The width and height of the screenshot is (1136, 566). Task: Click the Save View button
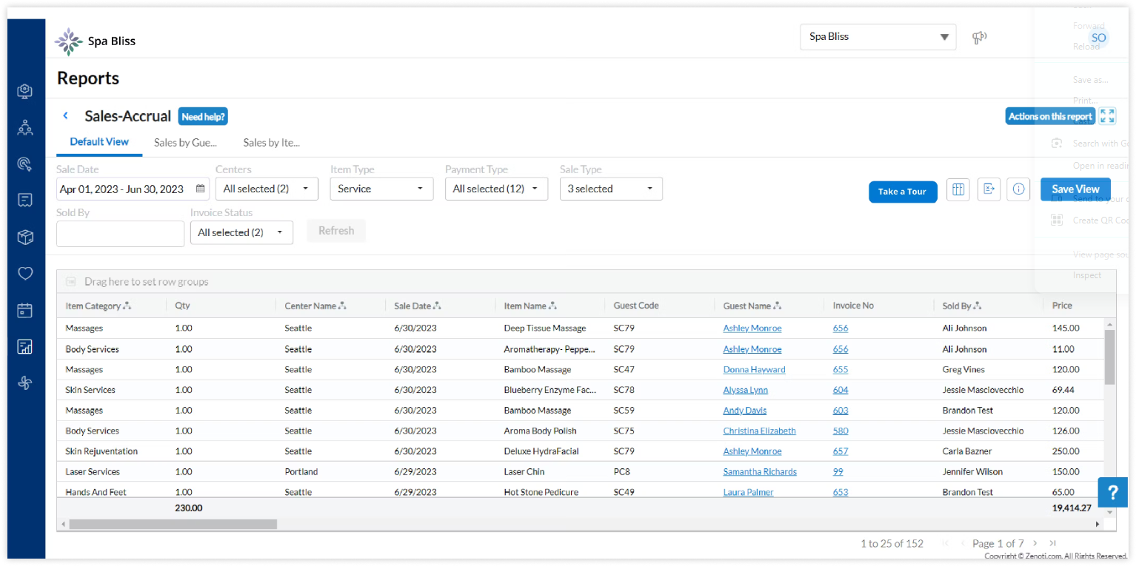coord(1075,189)
